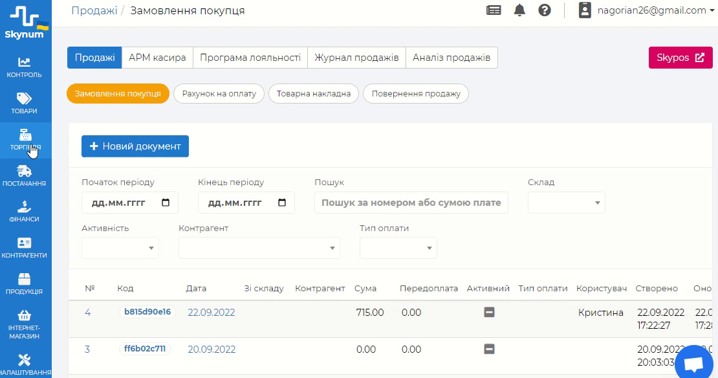Open order code b815d90e16 link
The image size is (718, 378).
(x=147, y=312)
